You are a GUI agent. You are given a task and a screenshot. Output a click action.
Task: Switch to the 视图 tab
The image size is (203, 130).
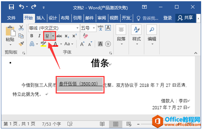click(x=114, y=18)
